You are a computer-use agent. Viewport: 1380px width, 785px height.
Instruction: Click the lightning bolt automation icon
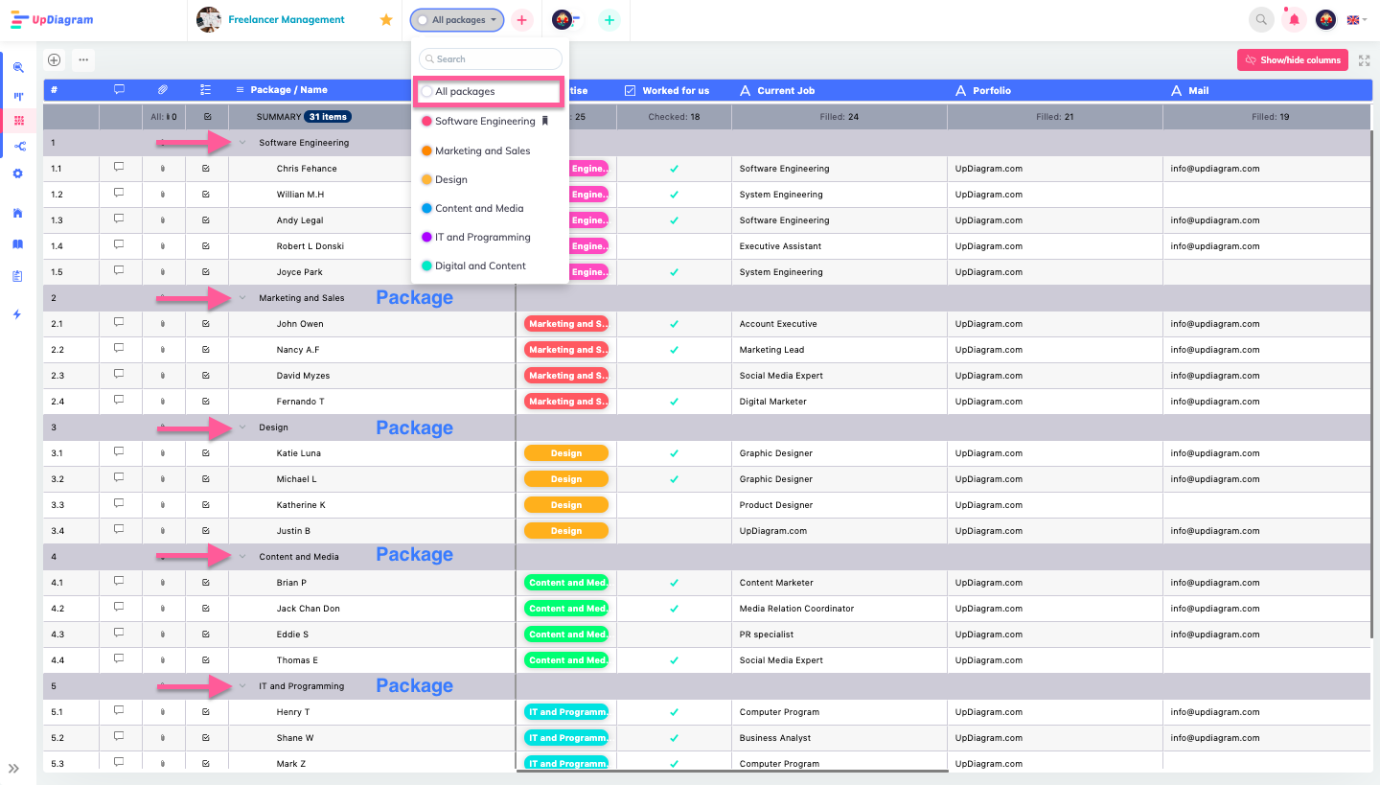[x=17, y=314]
